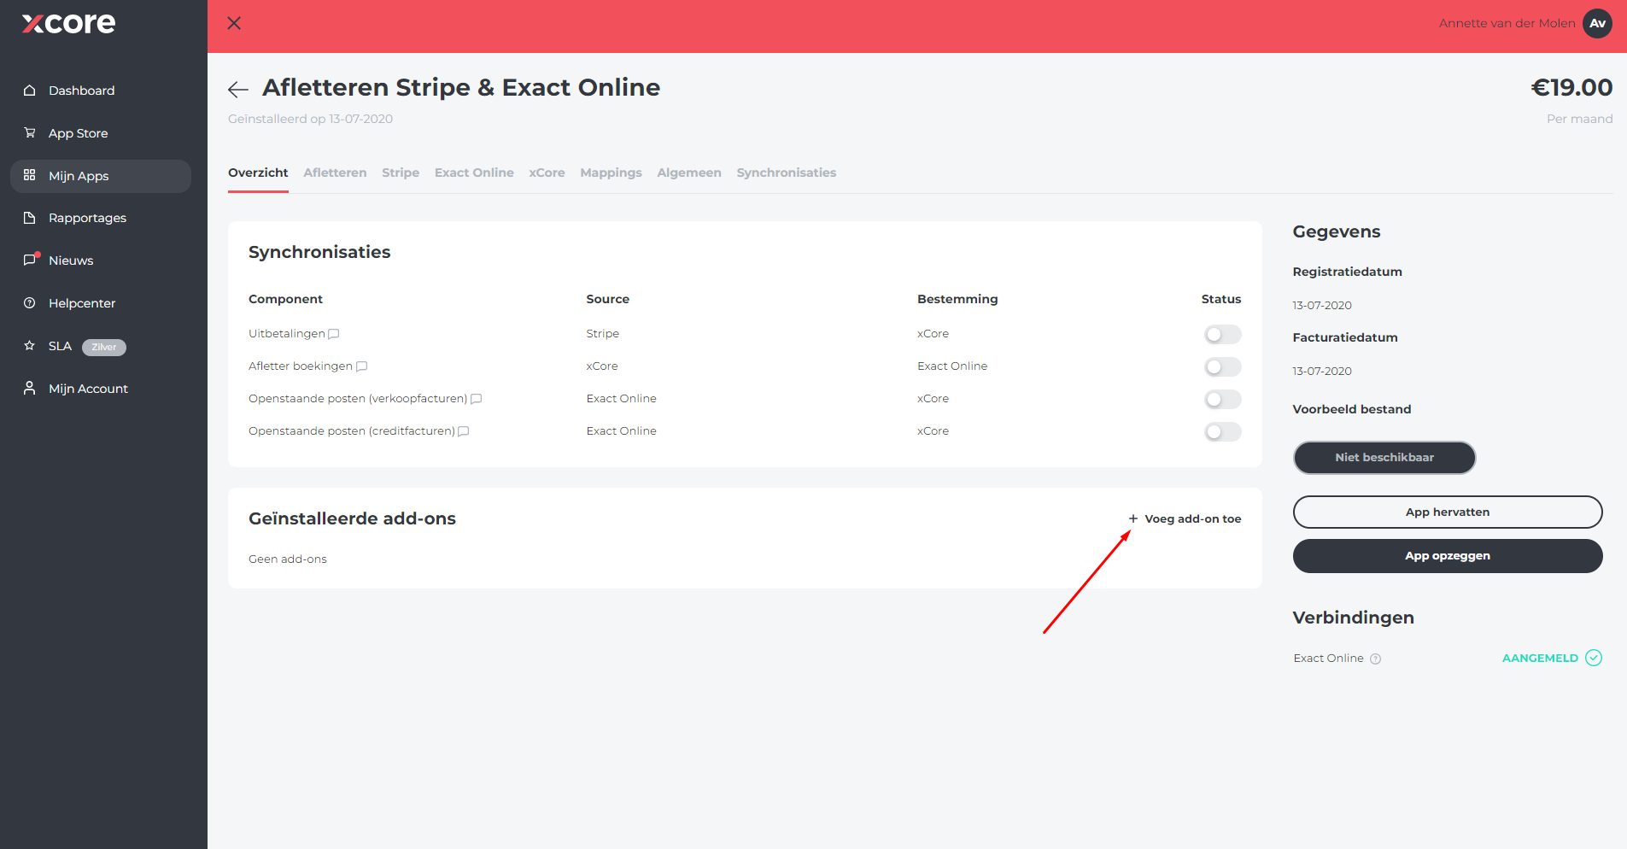The height and width of the screenshot is (849, 1627).
Task: Open Helpcenter in sidebar
Action: [101, 303]
